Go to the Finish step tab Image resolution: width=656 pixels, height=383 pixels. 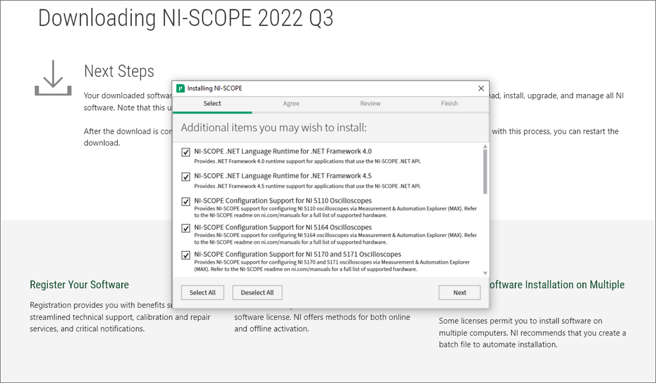coord(449,104)
